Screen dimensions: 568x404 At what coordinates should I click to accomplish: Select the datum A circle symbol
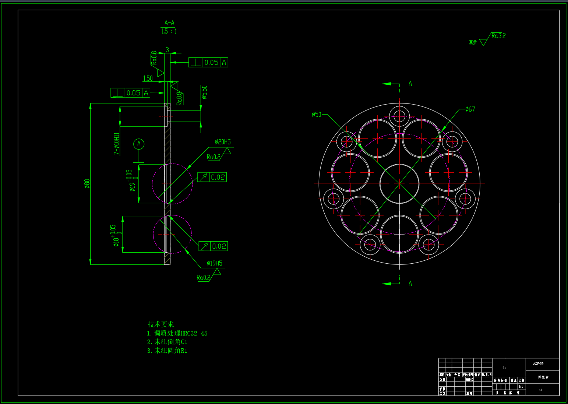pyautogui.click(x=139, y=144)
